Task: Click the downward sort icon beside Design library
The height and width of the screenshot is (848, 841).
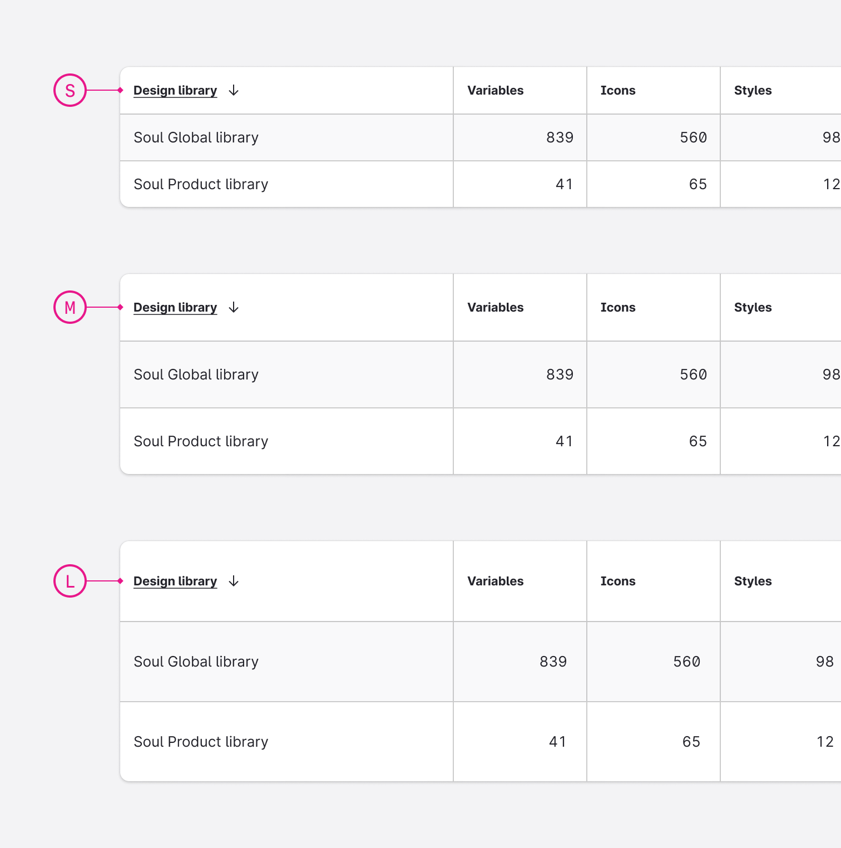Action: click(234, 91)
